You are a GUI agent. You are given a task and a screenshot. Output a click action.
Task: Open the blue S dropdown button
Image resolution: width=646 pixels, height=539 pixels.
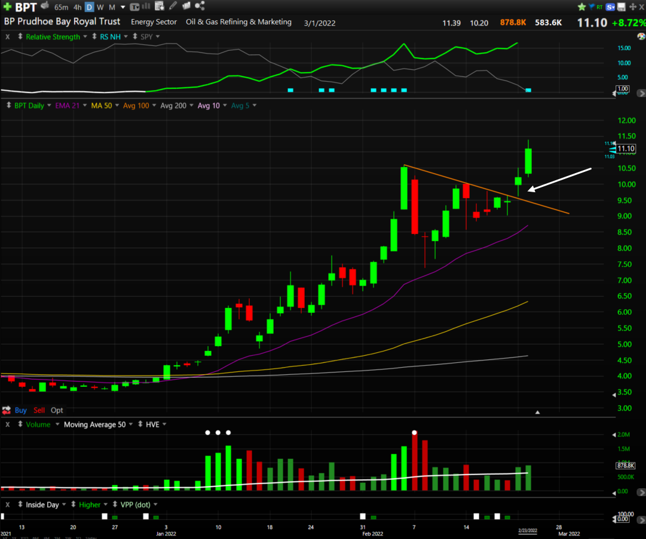(611, 7)
